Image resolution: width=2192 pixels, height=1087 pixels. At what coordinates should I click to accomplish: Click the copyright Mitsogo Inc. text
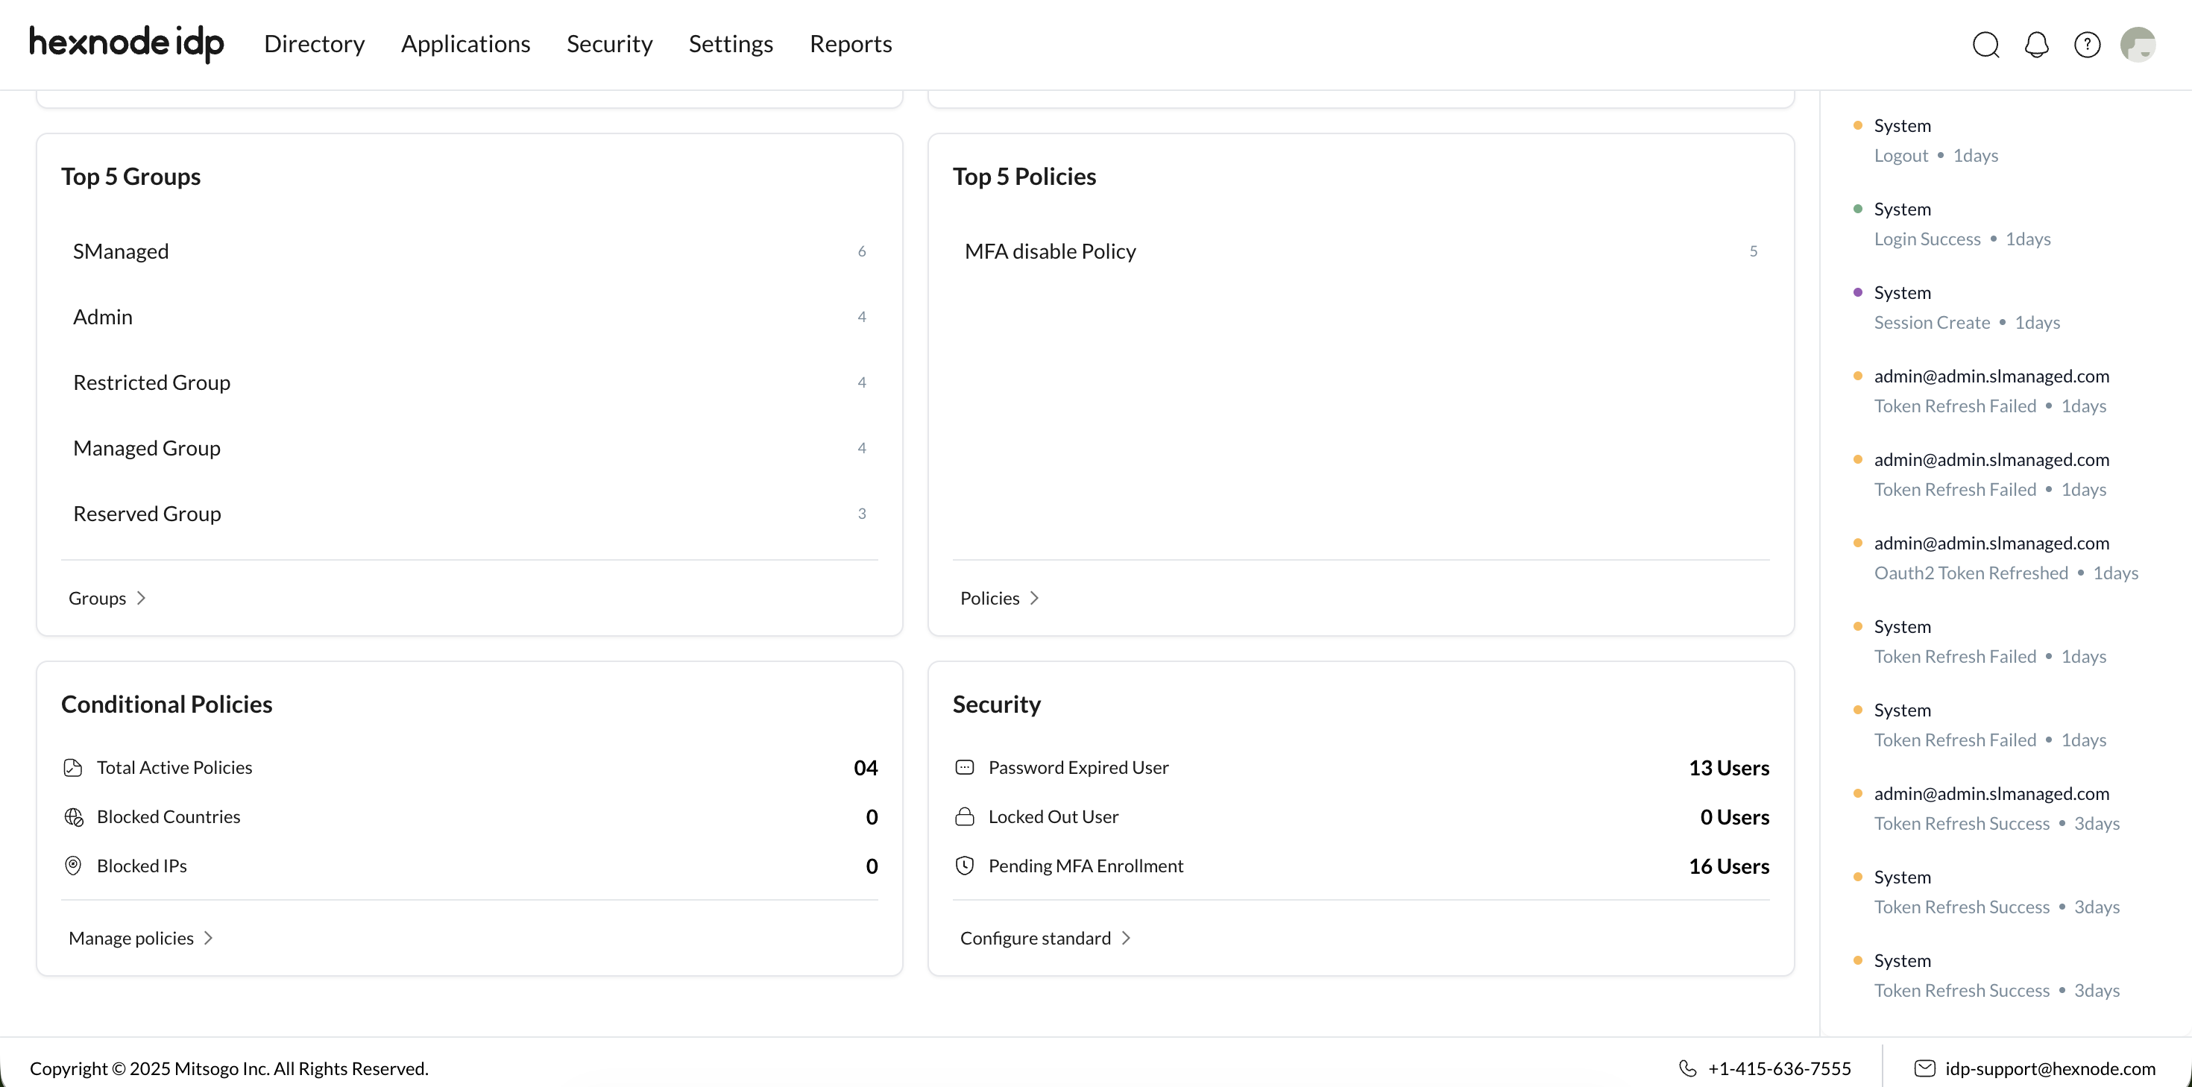(229, 1068)
